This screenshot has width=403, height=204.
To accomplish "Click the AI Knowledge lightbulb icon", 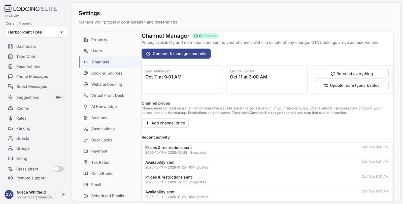I will (x=86, y=107).
